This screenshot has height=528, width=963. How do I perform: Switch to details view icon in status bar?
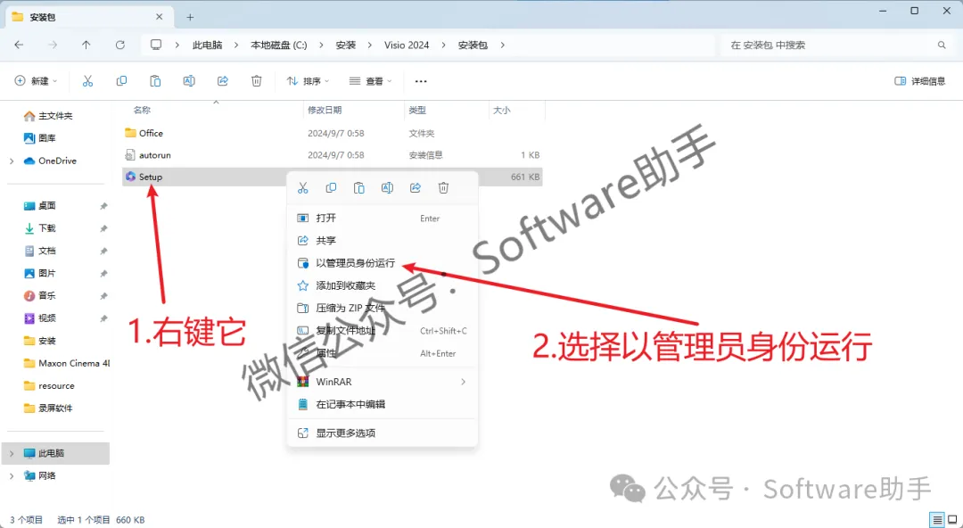(936, 520)
